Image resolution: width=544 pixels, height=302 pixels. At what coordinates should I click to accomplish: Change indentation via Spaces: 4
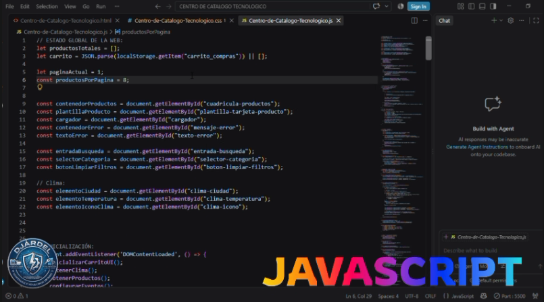(x=388, y=297)
